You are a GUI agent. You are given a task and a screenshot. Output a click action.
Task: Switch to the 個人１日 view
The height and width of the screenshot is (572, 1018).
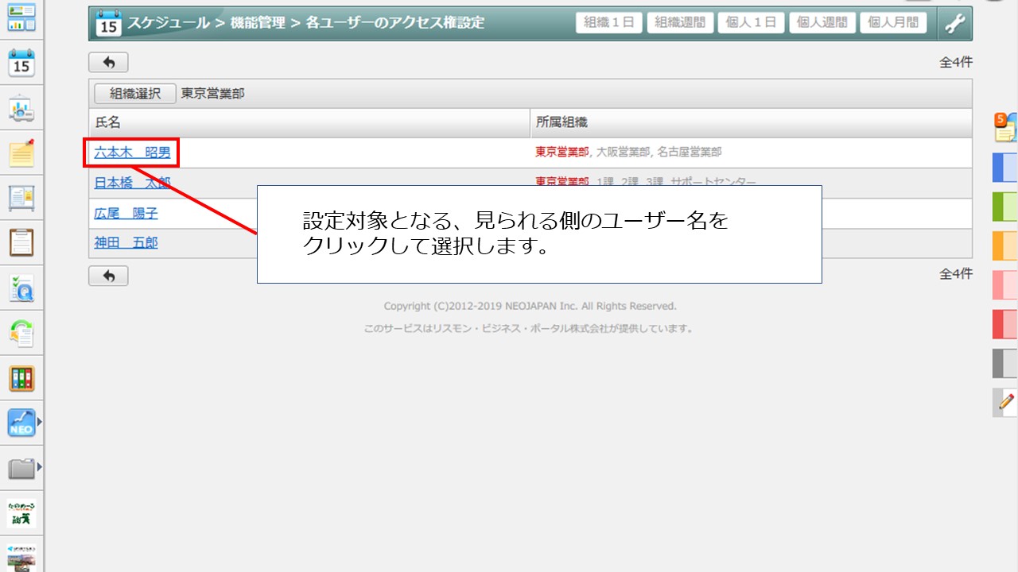tap(752, 23)
